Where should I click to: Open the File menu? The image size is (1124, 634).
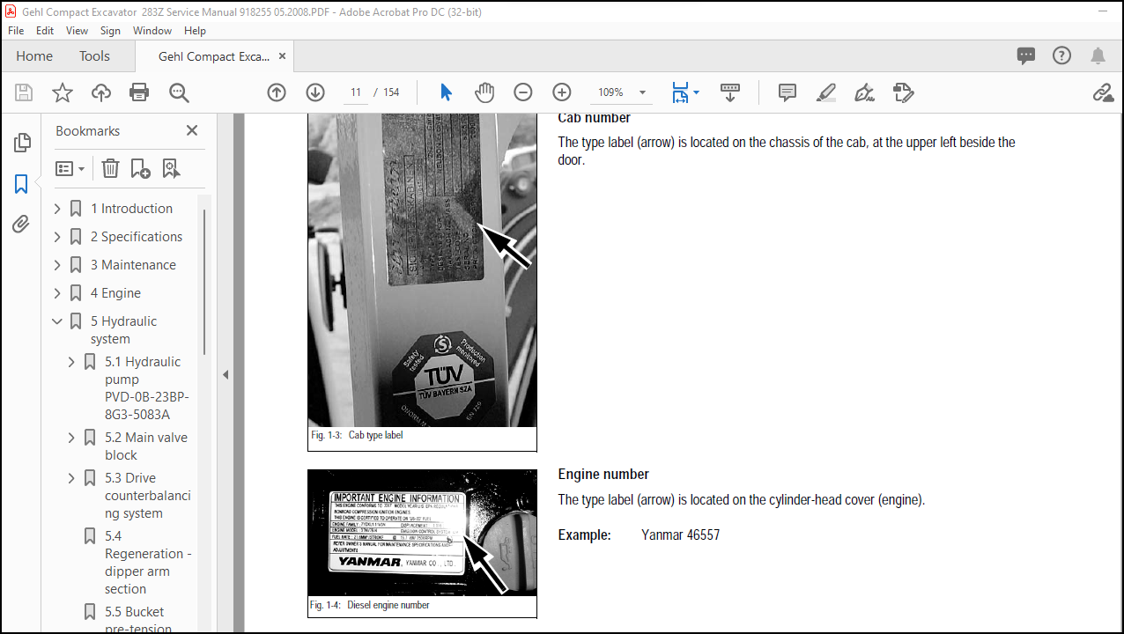[16, 30]
